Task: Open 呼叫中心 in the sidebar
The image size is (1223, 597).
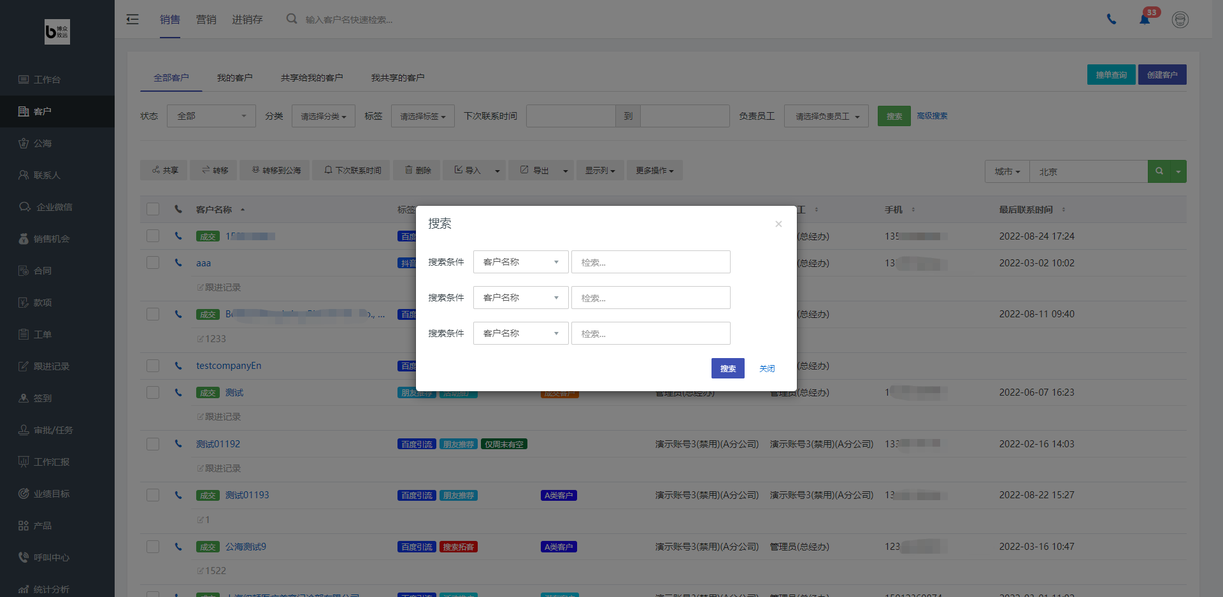Action: pyautogui.click(x=57, y=557)
